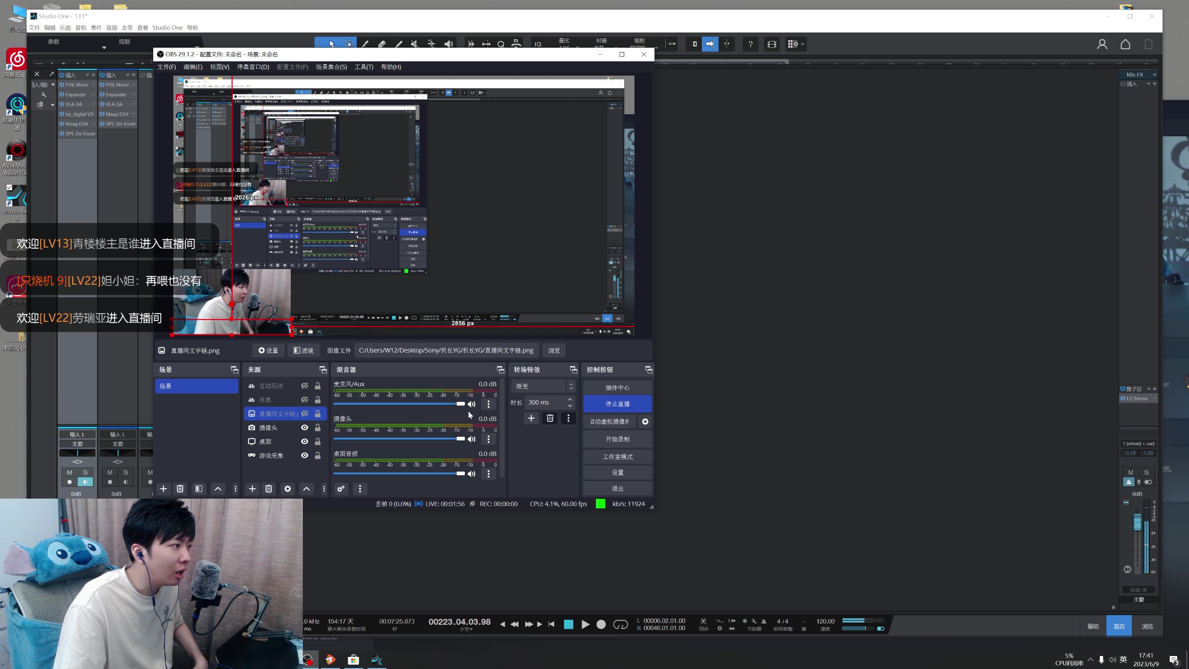Open the 工具(T) menu in OBS

tap(364, 67)
